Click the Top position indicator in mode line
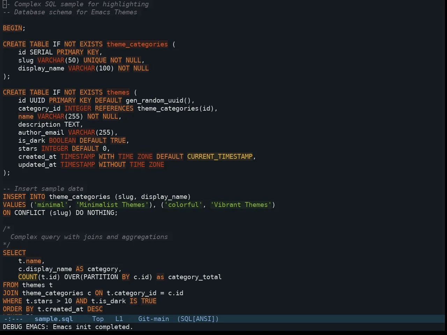The width and height of the screenshot is (447, 335). [x=98, y=319]
